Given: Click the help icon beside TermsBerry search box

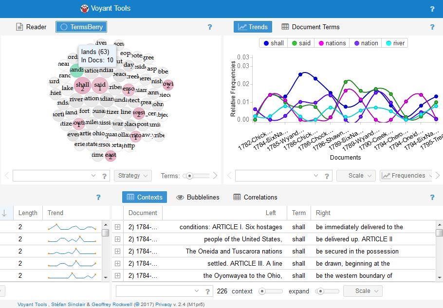Looking at the screenshot, I should [x=104, y=176].
